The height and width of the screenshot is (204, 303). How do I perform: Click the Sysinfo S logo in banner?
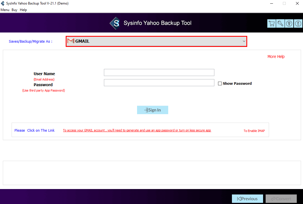click(x=115, y=23)
